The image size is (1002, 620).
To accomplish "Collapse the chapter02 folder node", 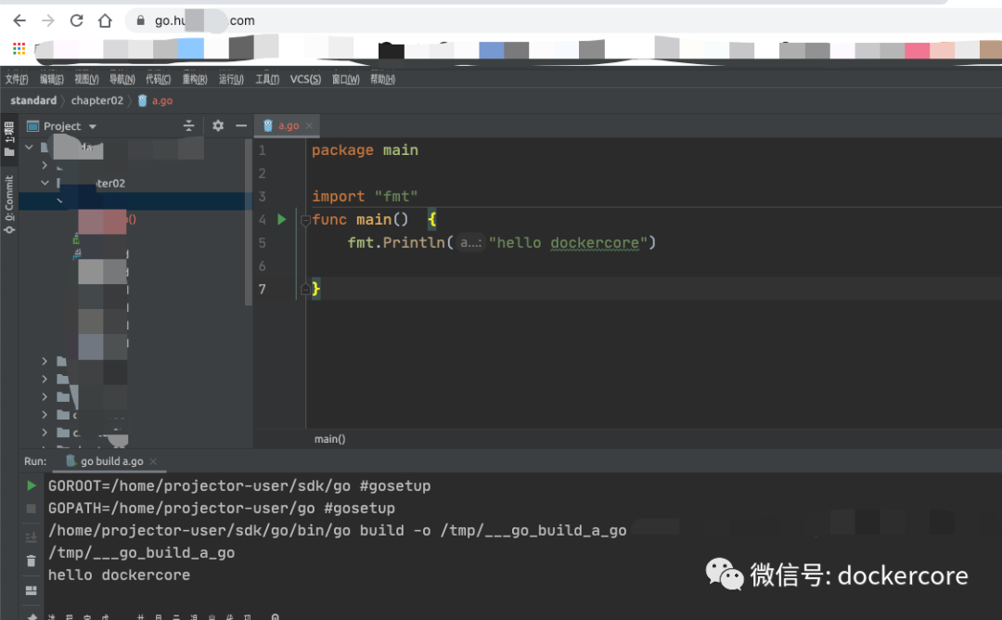I will point(45,183).
